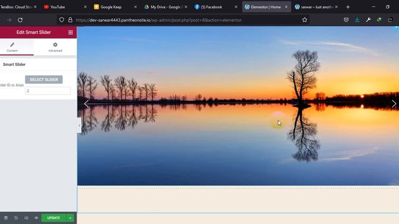
Task: Click the Select Slider button
Action: coord(44,80)
